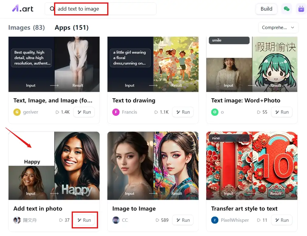Select the Apps (151) tab

click(x=72, y=28)
